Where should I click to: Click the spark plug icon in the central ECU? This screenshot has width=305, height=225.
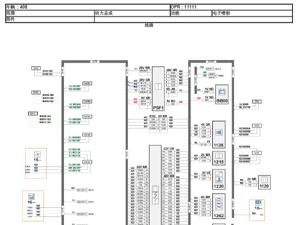(155, 201)
